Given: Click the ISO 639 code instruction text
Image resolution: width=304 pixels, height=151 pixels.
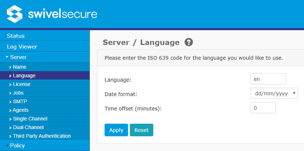Looking at the screenshot, I should coord(194,58).
